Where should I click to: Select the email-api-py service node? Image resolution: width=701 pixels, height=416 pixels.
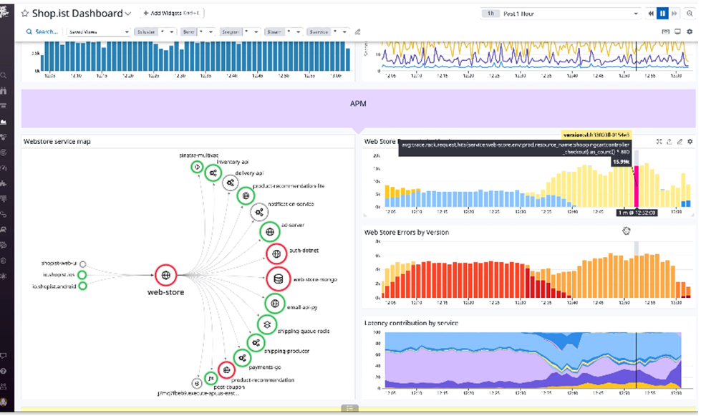coord(275,304)
